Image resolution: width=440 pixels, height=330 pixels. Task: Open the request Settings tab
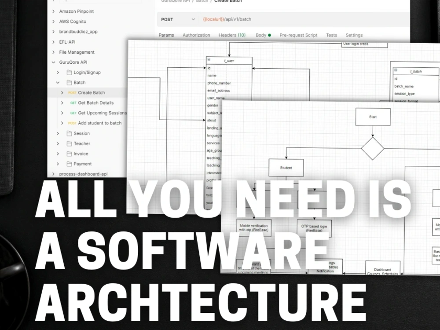pyautogui.click(x=354, y=35)
